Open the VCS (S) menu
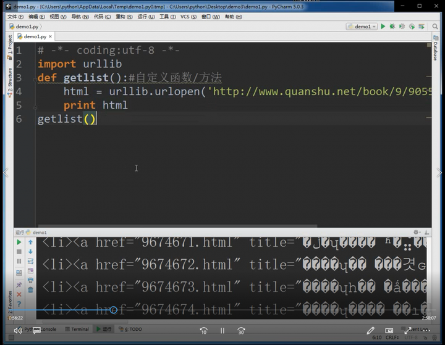445x345 pixels. point(189,17)
